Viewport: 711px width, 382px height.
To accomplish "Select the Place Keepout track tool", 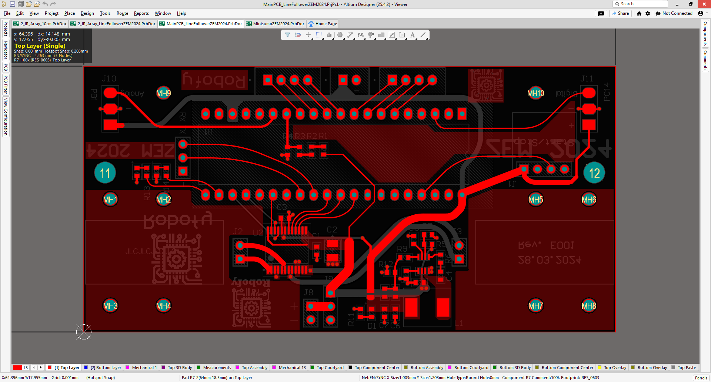I will click(392, 35).
